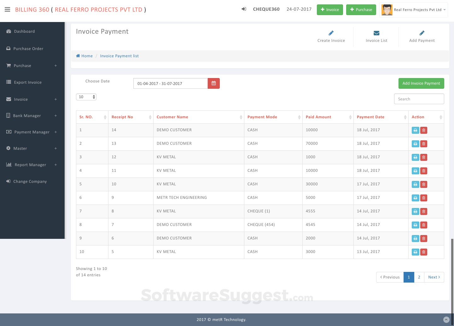Delete receipt 12 with trash icon
The image size is (454, 326).
click(x=424, y=157)
